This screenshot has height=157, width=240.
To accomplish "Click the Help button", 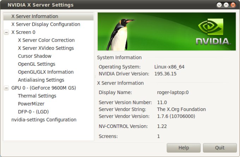I will click(x=184, y=148).
